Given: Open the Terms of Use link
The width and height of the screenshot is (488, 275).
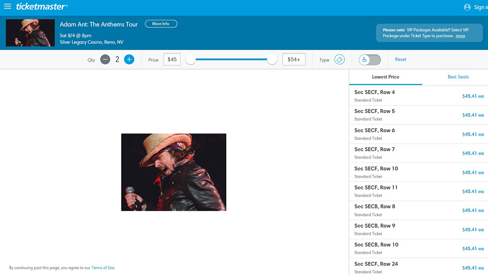Looking at the screenshot, I should point(103,268).
